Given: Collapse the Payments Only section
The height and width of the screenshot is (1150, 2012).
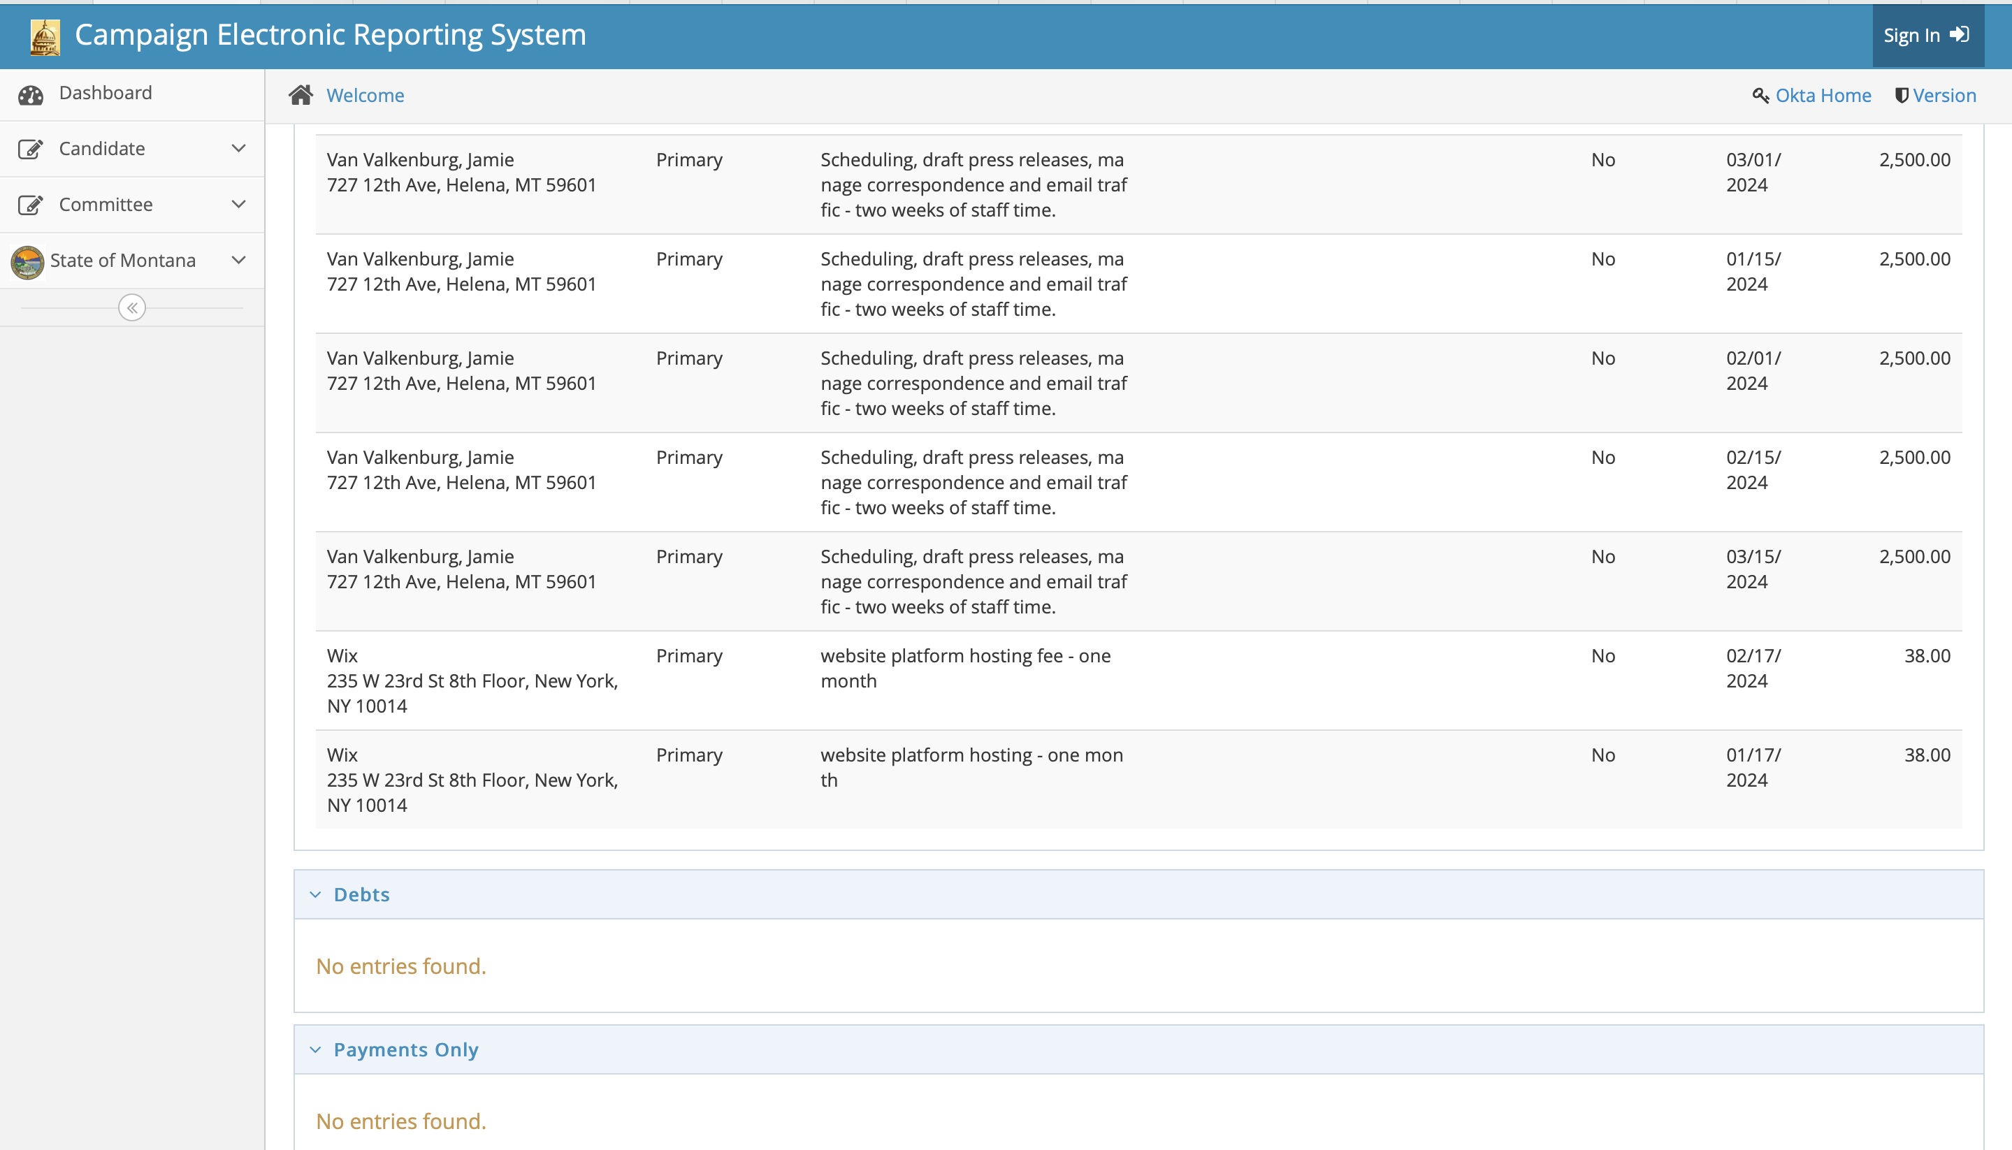Looking at the screenshot, I should pyautogui.click(x=315, y=1049).
